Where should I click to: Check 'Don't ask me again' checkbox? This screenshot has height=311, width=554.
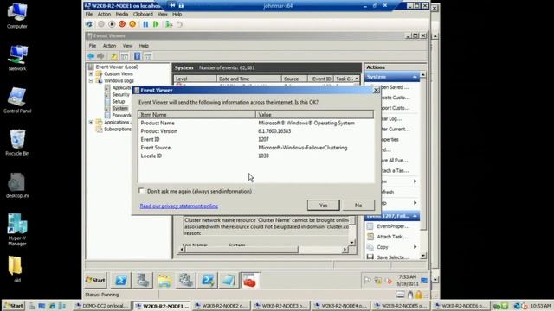tap(142, 191)
